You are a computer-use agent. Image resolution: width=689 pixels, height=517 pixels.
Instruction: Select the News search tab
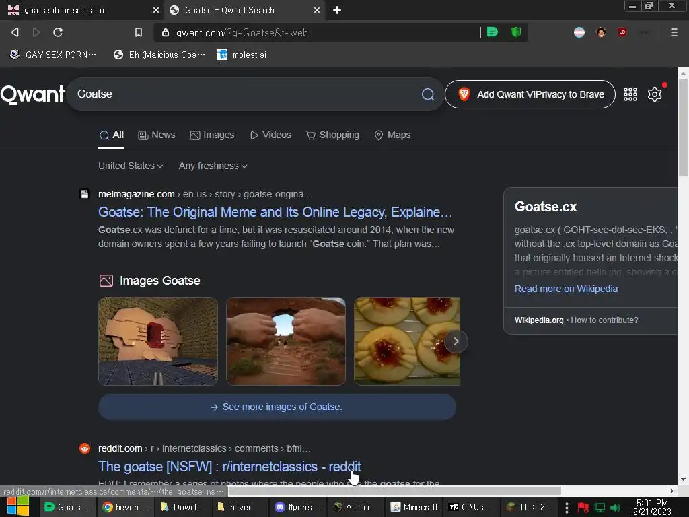coord(156,135)
